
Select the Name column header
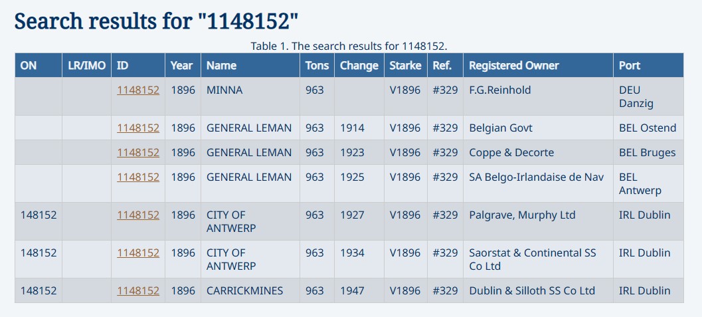[221, 66]
